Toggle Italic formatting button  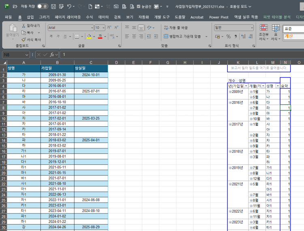[58, 36]
